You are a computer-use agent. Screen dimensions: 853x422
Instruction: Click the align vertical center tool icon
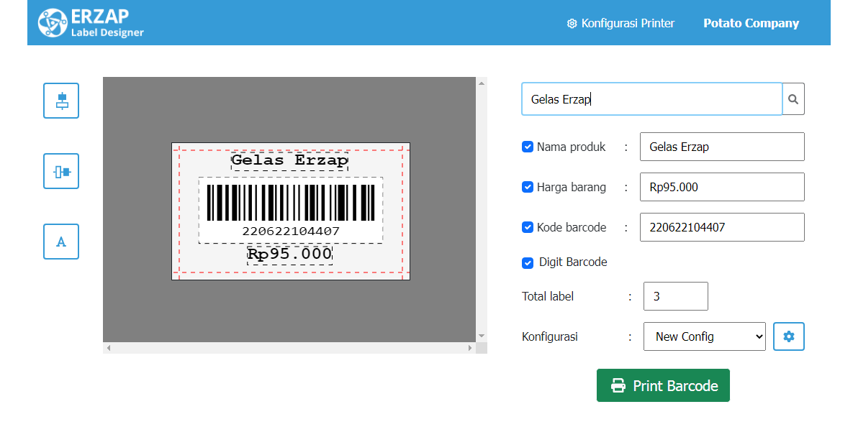click(x=61, y=171)
